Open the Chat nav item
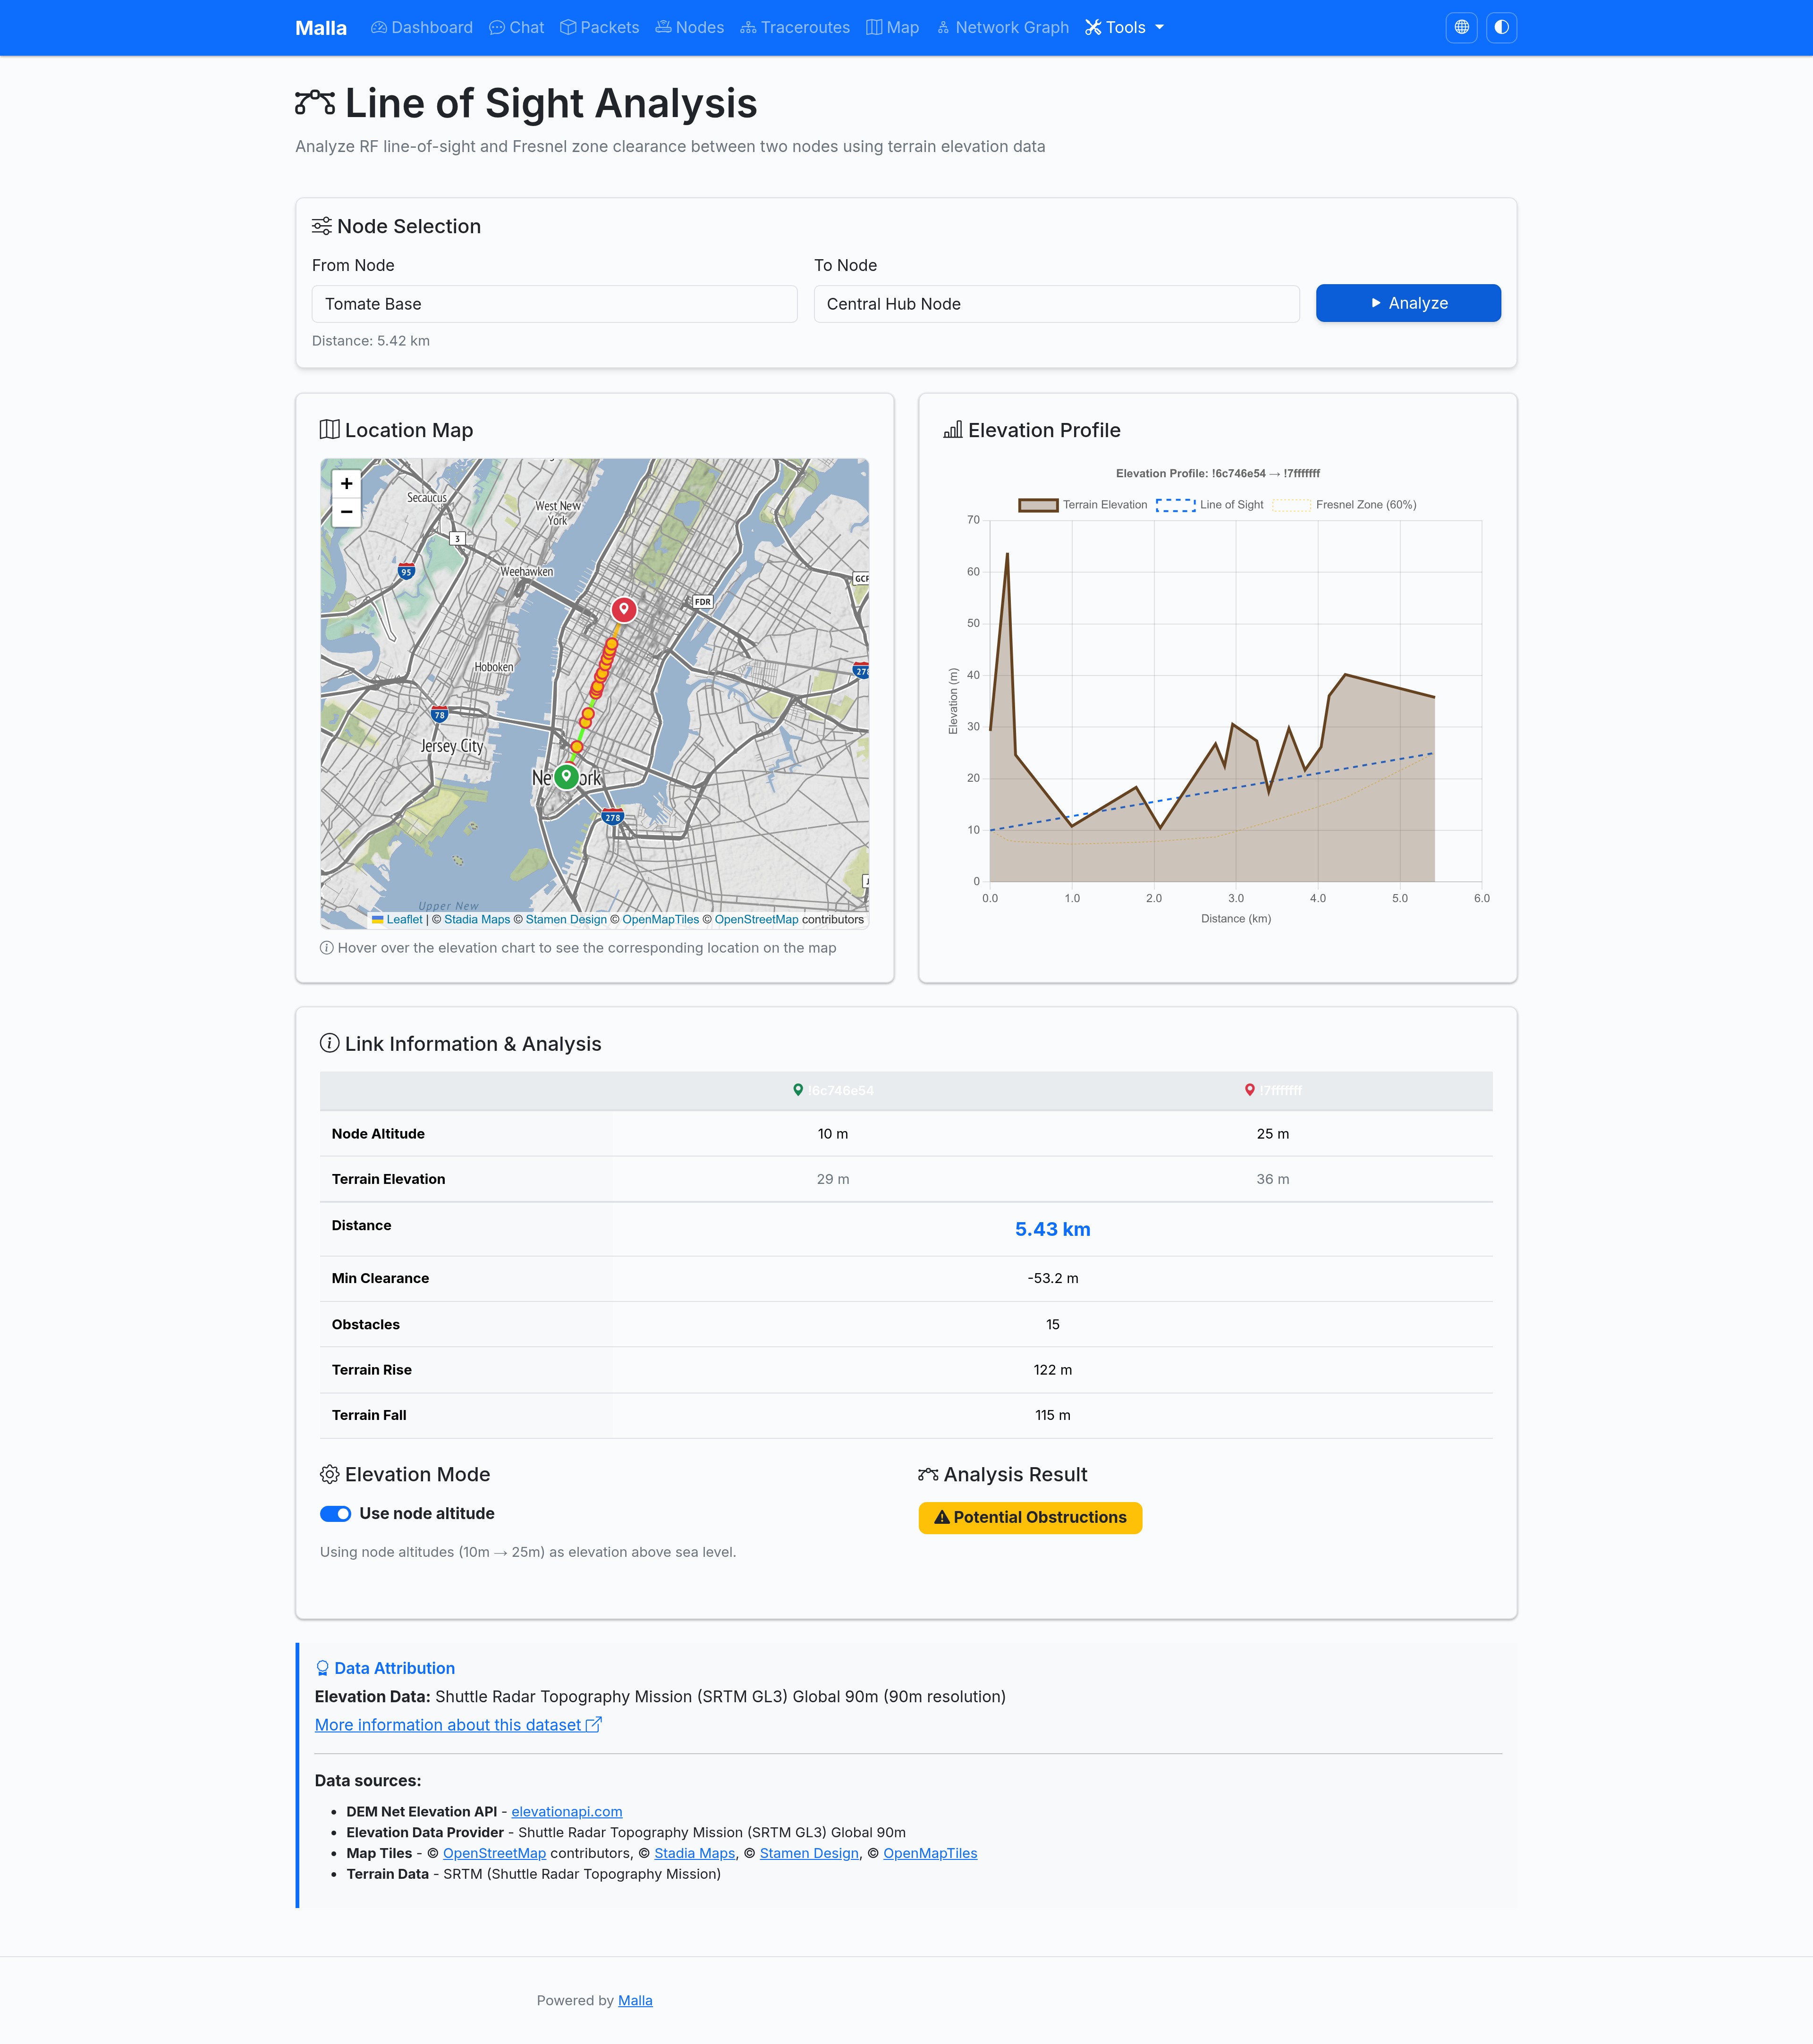This screenshot has width=1813, height=2044. [517, 28]
